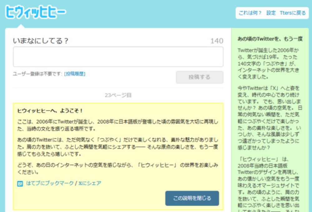
Task: Focus the いまなにしてる？ text box
Action: coord(118,57)
